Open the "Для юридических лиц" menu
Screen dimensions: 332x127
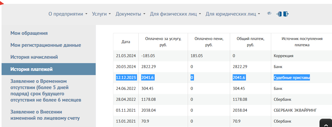point(233,14)
